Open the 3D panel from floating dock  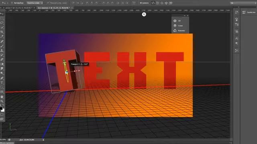(x=177, y=21)
